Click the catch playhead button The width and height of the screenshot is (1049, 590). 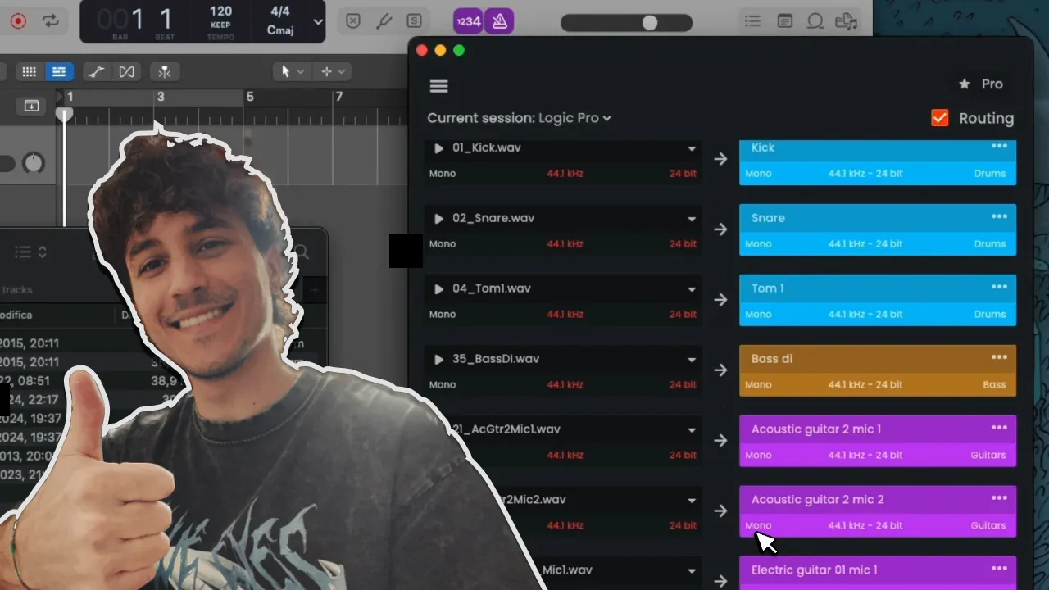coord(165,72)
